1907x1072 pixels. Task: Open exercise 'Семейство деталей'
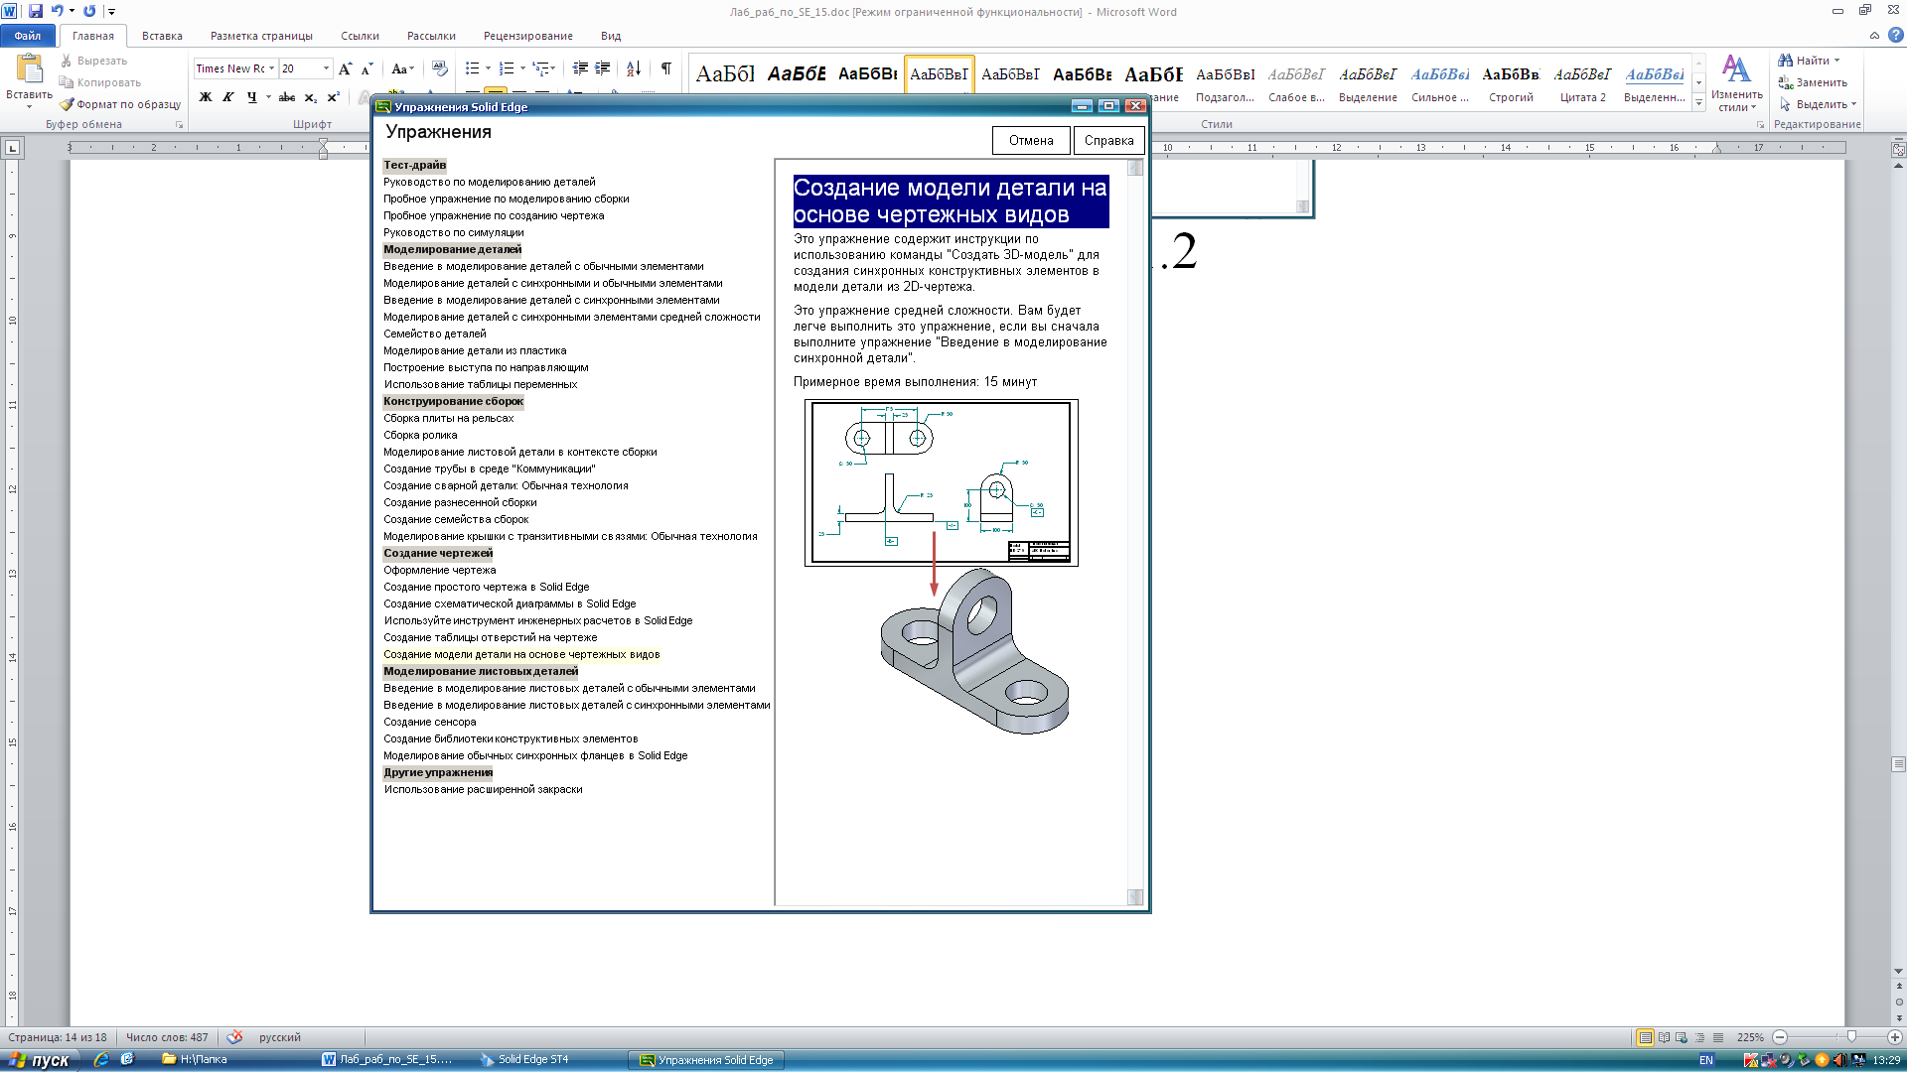point(435,334)
